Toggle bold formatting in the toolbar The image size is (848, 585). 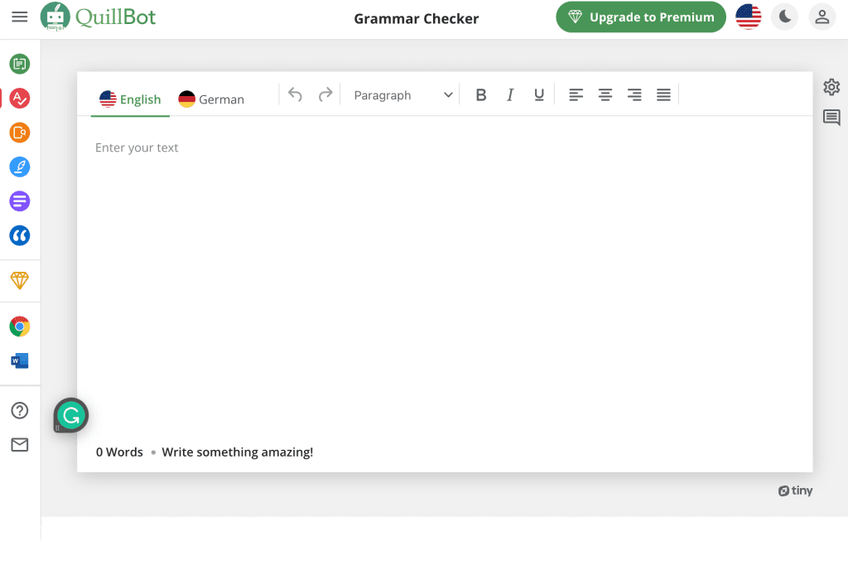(x=481, y=94)
